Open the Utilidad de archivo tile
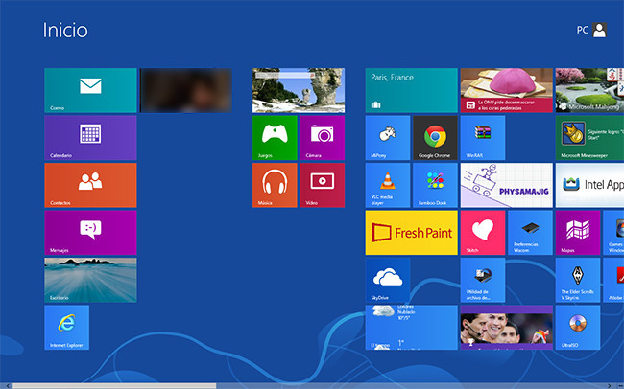Image resolution: width=624 pixels, height=389 pixels. coord(483,280)
